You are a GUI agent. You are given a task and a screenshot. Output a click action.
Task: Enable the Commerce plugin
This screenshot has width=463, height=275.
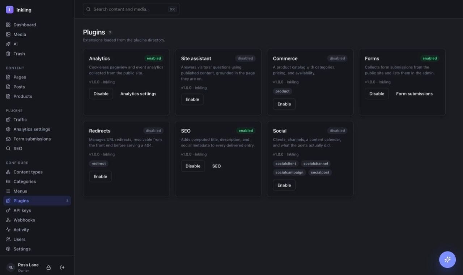[284, 104]
